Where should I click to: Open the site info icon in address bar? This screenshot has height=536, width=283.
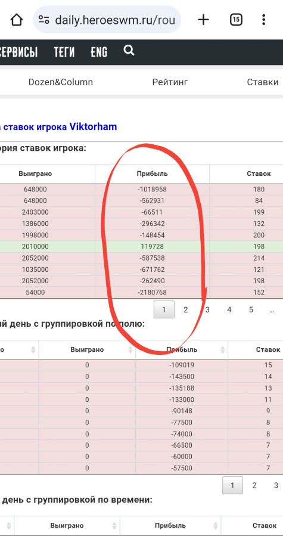coord(43,20)
